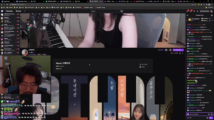Open the whispers speech bubble icon

point(194,11)
